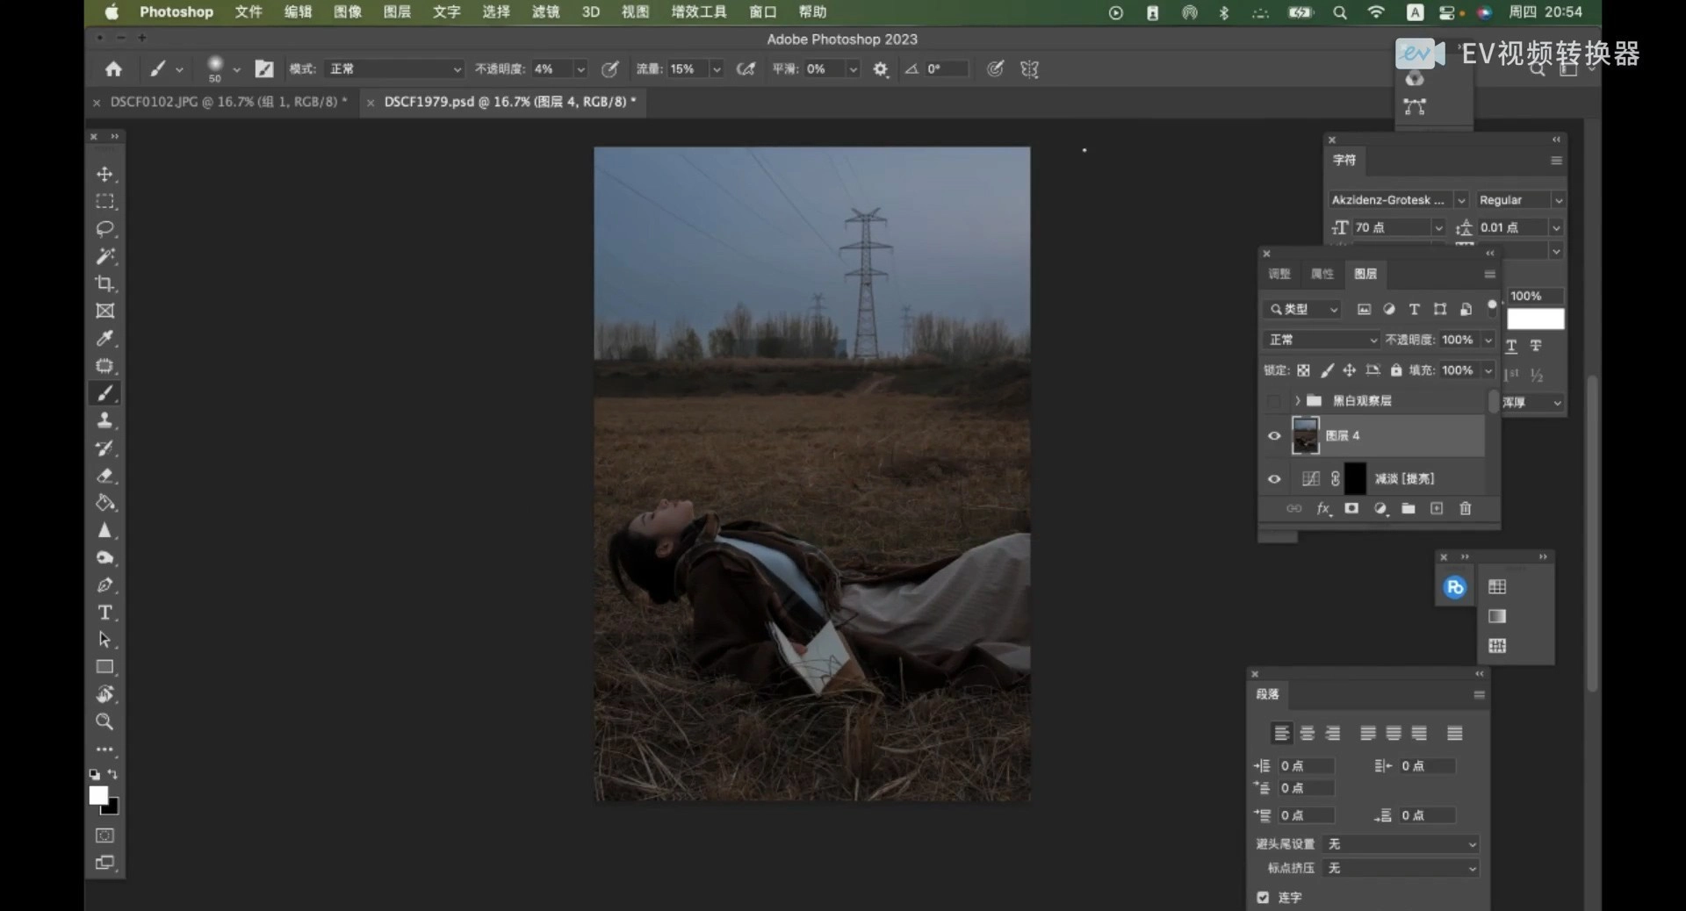1686x911 pixels.
Task: Expand the 黑白观察层 layer group
Action: 1297,401
